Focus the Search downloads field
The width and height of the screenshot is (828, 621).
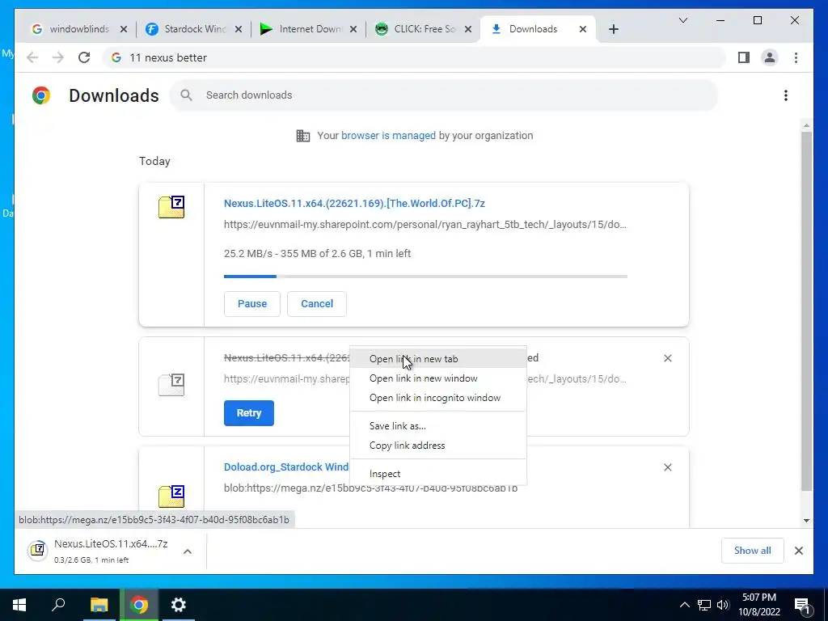pos(444,95)
